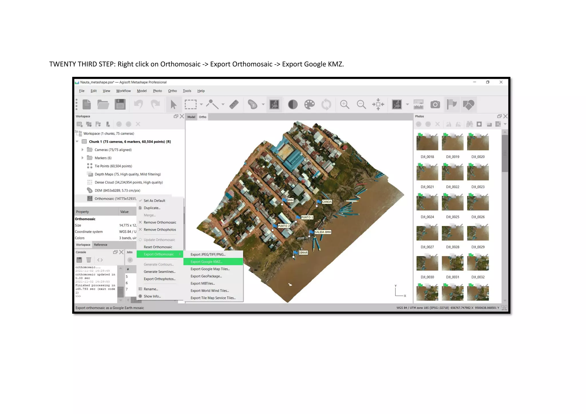
Task: Click the console code brackets icon
Action: click(x=100, y=260)
